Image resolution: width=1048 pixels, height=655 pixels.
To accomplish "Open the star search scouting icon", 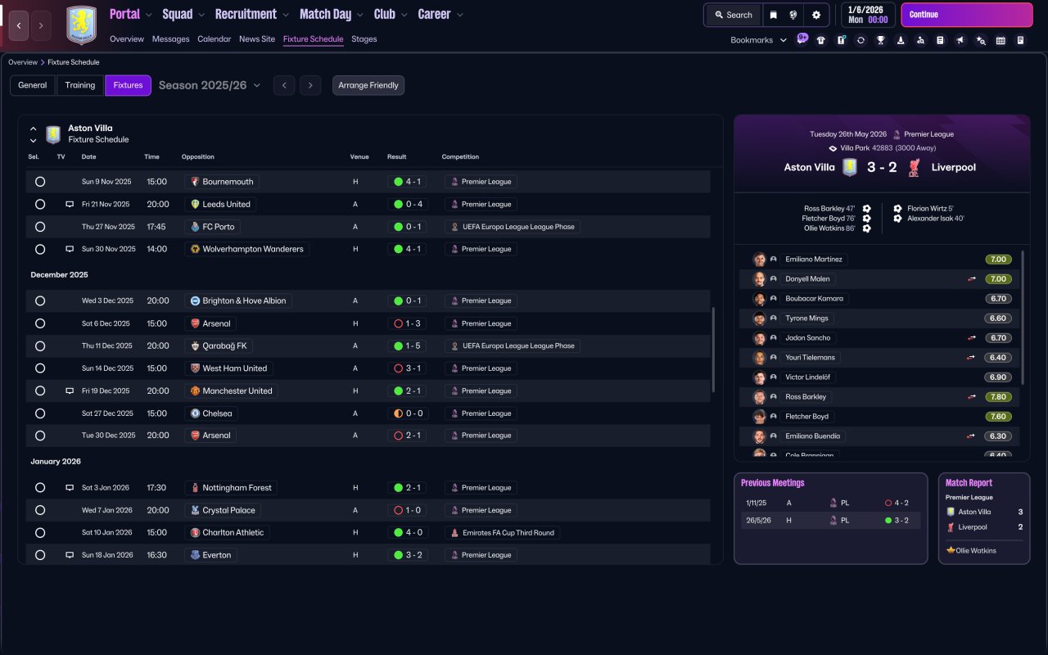I will pyautogui.click(x=981, y=40).
